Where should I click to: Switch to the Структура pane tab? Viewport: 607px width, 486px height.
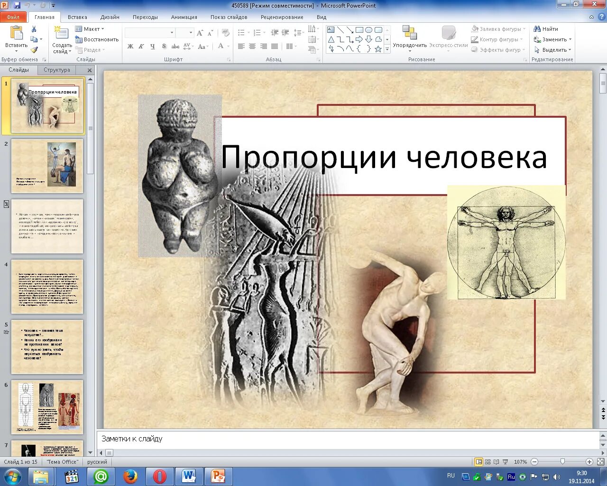[57, 70]
